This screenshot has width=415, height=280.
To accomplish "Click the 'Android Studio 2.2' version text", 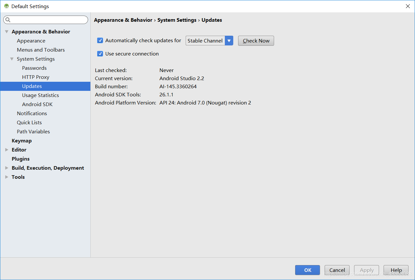I will (182, 79).
